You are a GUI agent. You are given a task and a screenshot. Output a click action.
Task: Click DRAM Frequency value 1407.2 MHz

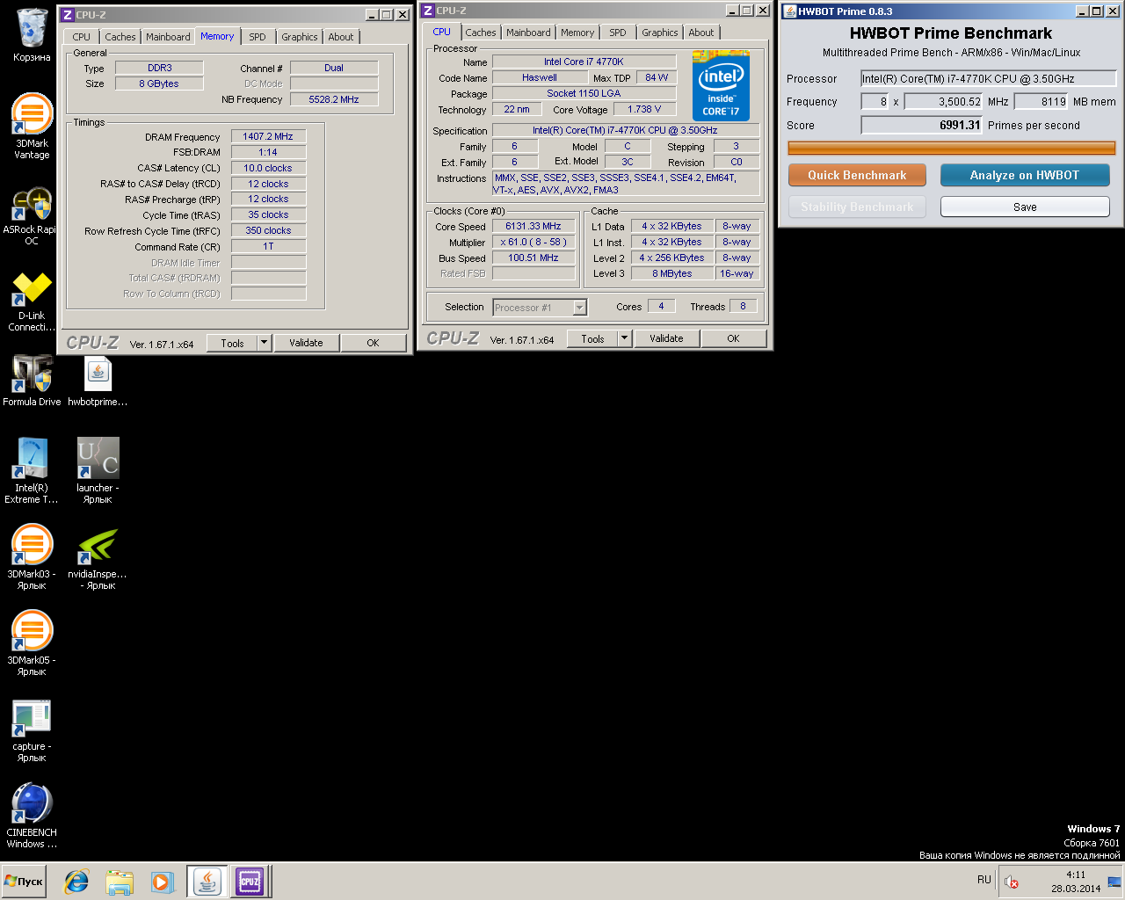coord(268,136)
